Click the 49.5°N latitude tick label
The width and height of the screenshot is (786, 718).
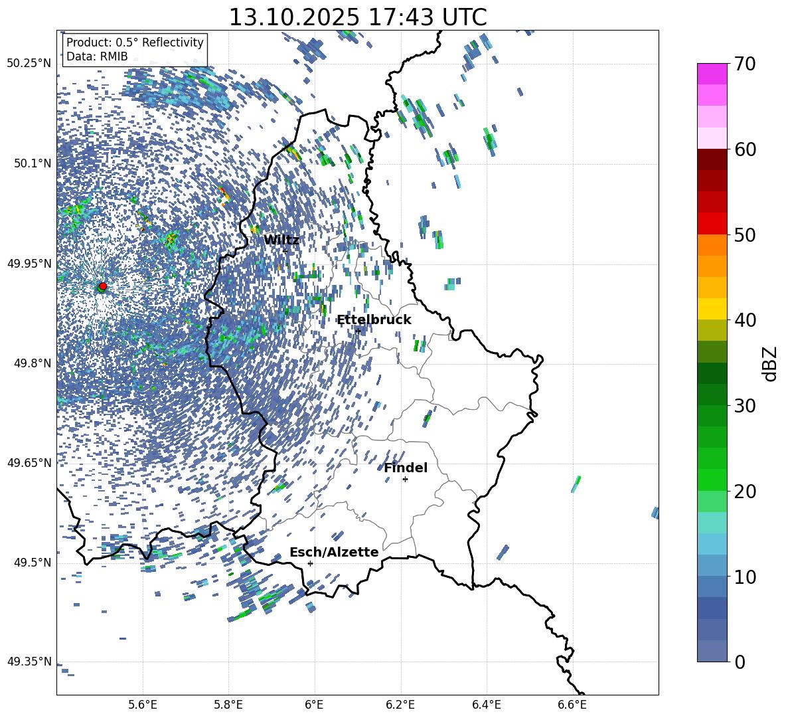pyautogui.click(x=33, y=563)
